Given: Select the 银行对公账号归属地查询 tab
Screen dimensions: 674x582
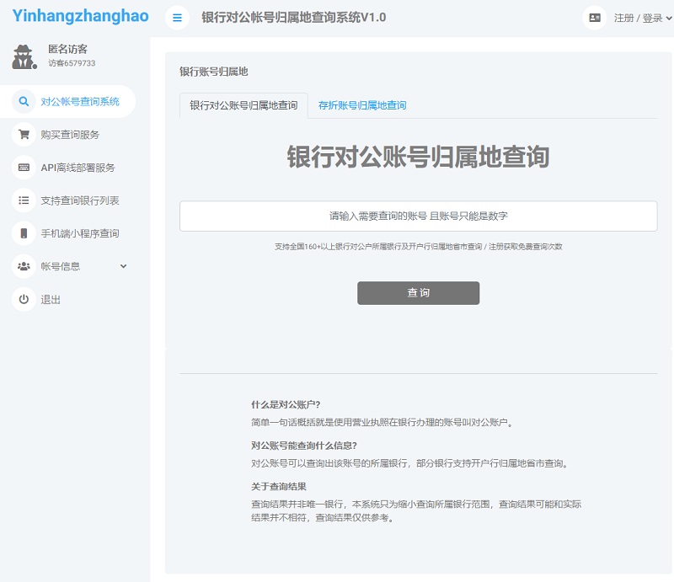Looking at the screenshot, I should 243,105.
